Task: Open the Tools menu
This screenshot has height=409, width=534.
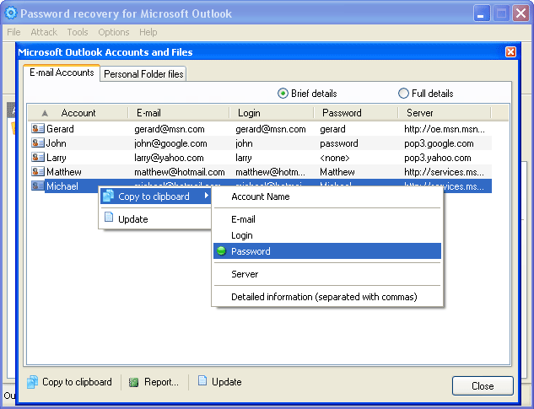Action: [78, 32]
